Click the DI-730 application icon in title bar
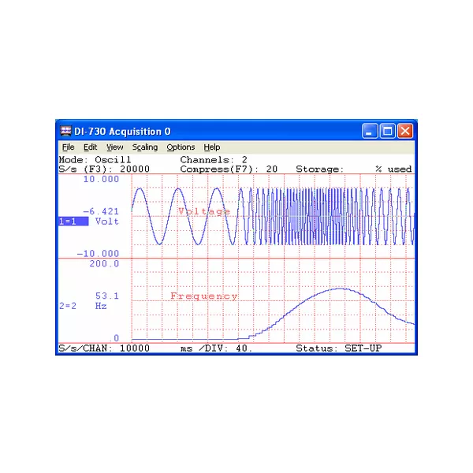473x473 pixels. pyautogui.click(x=65, y=131)
